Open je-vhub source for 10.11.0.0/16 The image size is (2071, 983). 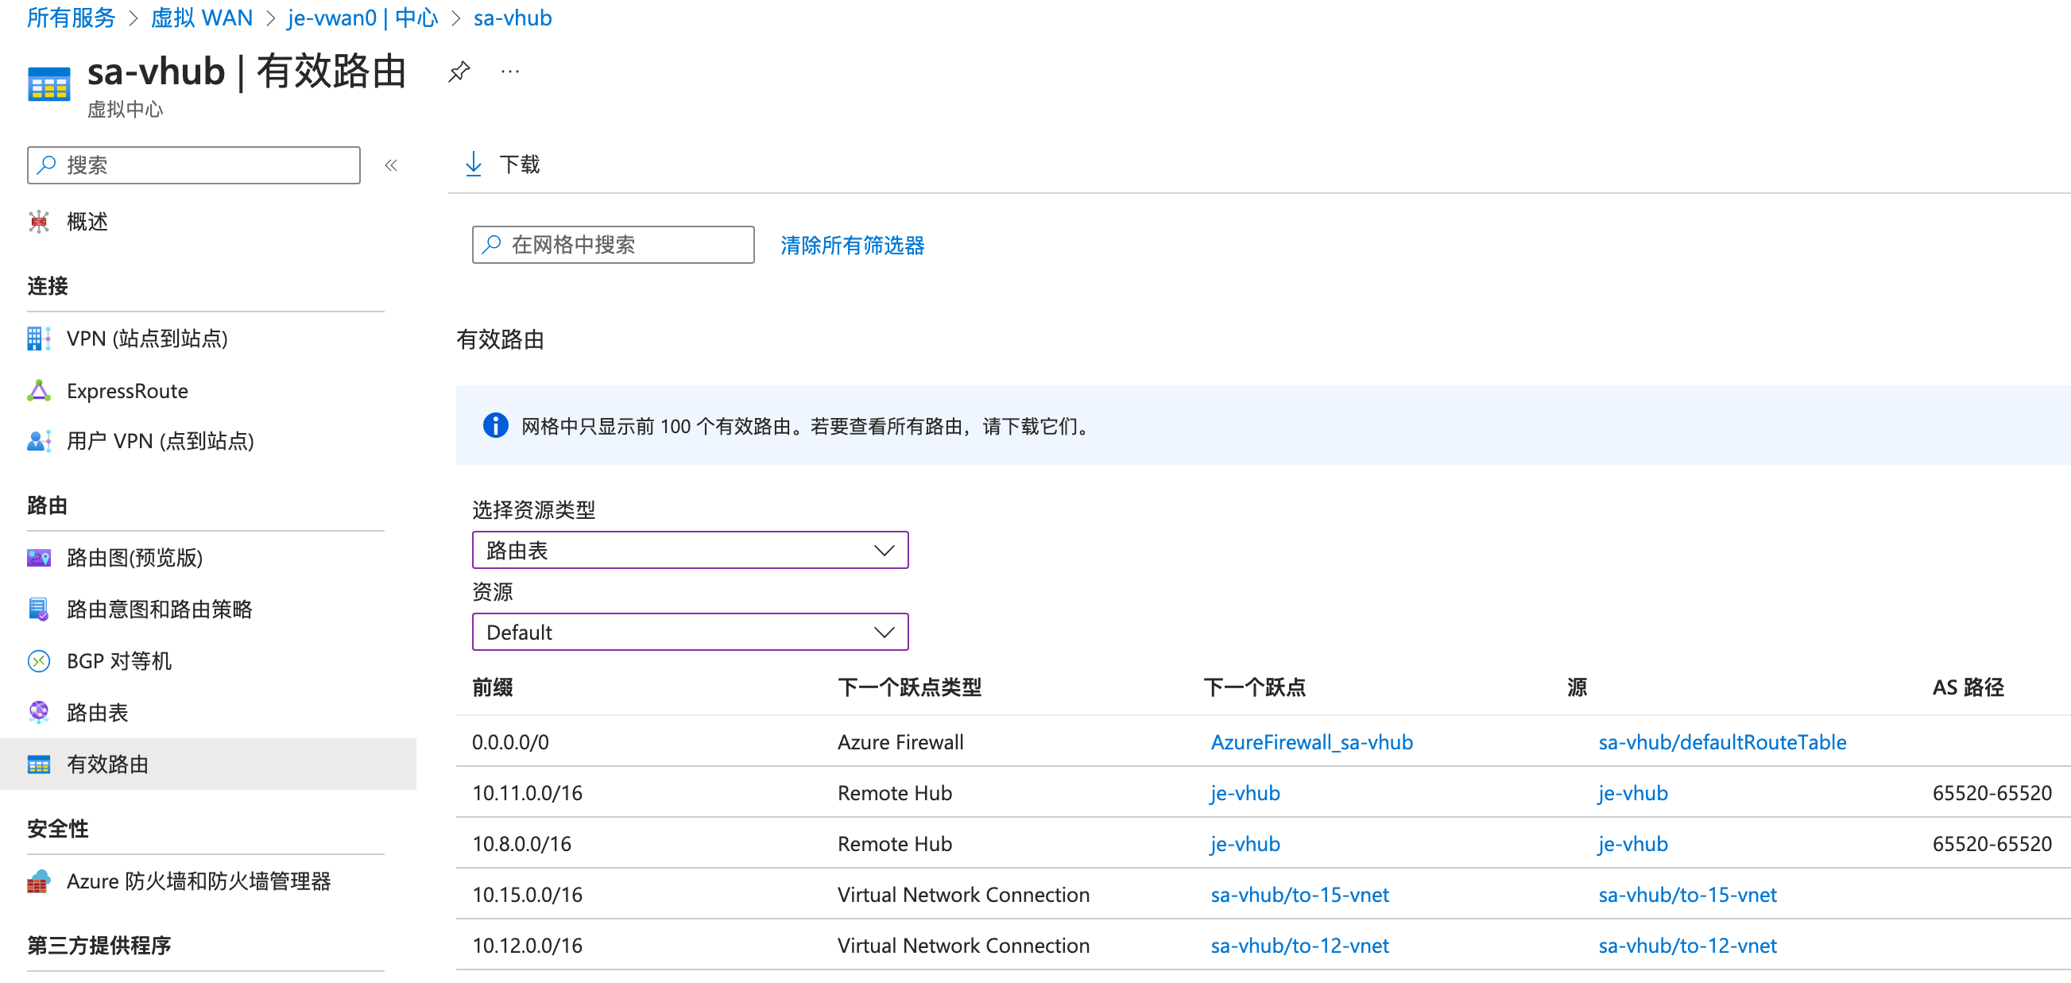click(x=1633, y=793)
